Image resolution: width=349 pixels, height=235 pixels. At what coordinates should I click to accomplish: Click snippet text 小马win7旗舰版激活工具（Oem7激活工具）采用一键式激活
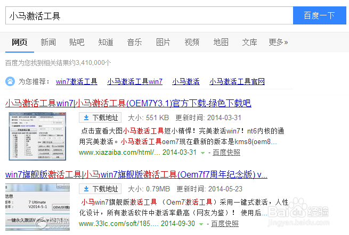point(175,203)
